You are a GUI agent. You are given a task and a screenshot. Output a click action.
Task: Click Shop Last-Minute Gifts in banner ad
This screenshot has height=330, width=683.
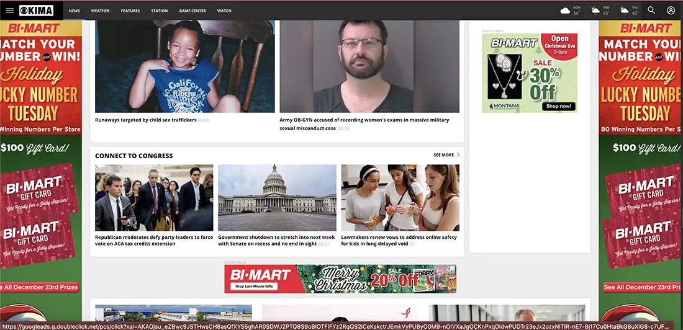(x=253, y=287)
